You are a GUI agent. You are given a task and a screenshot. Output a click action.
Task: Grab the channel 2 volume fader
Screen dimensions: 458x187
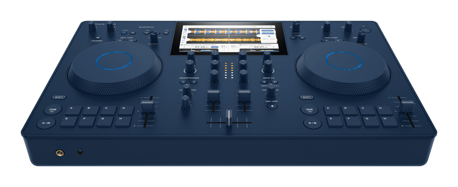click(x=244, y=96)
